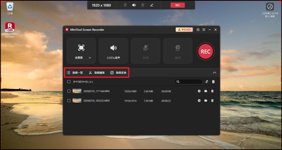Switch to the 動画編集 tab
282x150 pixels.
click(x=97, y=73)
